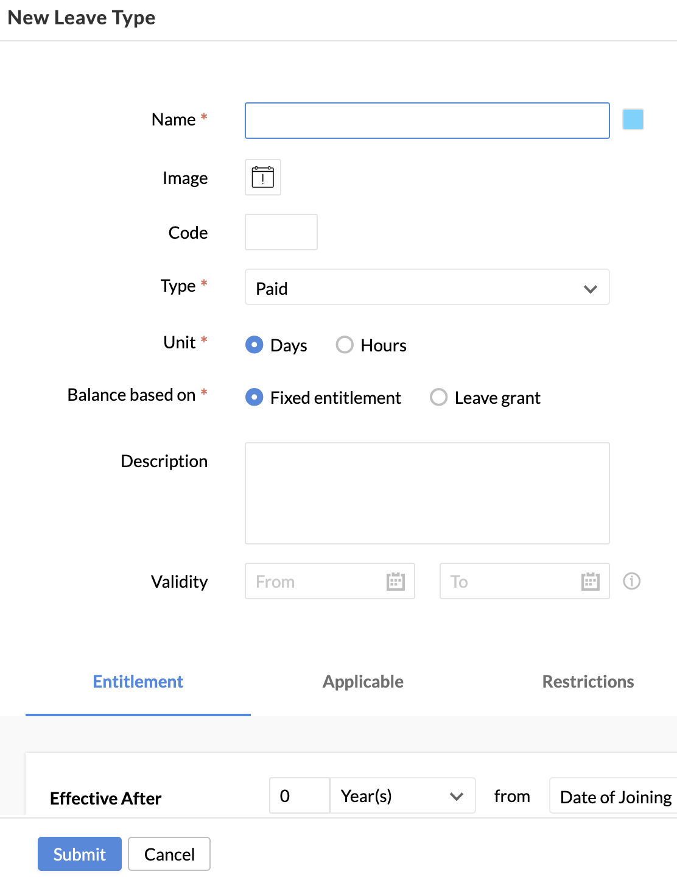Screen dimensions: 677x877
Task: Click the Validity info icon
Action: [x=632, y=582]
